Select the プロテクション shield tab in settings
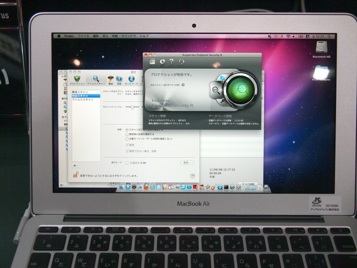This screenshot has height=268, width=357. pos(77,80)
